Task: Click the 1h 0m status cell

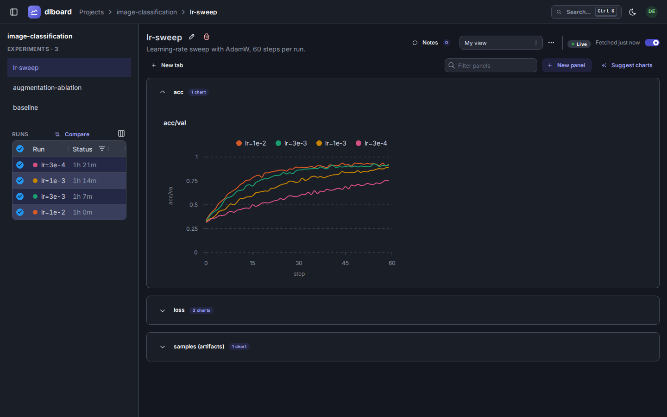Action: pos(82,212)
